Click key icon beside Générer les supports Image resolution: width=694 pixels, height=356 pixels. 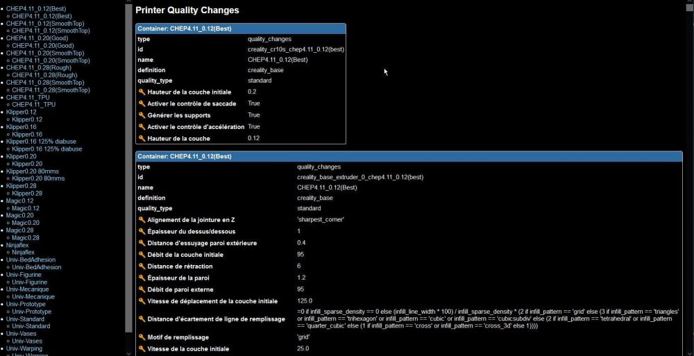click(x=142, y=115)
